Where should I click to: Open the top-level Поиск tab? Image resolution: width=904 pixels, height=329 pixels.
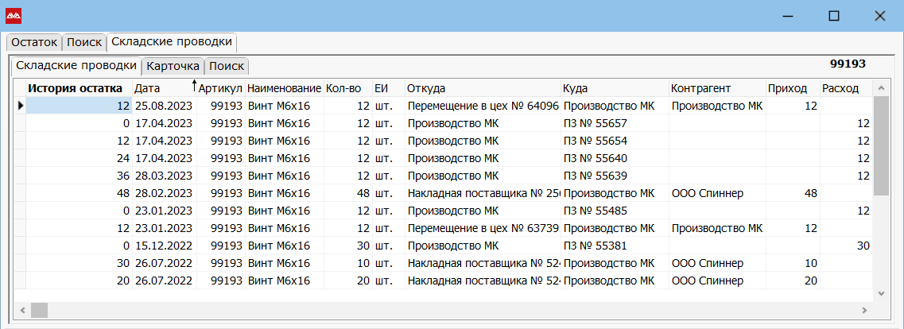[83, 42]
